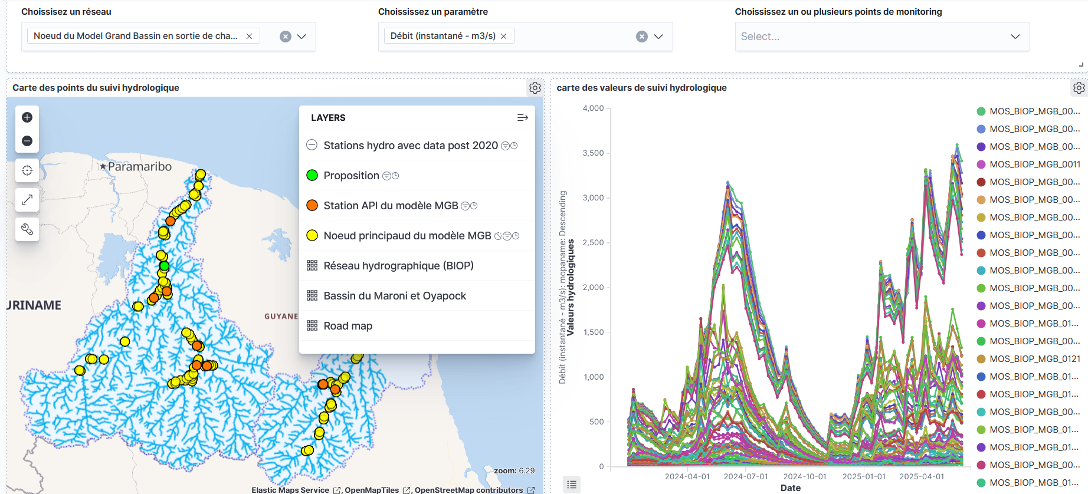Click first crossed icon beside Noeud principaud layer
The width and height of the screenshot is (1088, 494).
coord(498,236)
